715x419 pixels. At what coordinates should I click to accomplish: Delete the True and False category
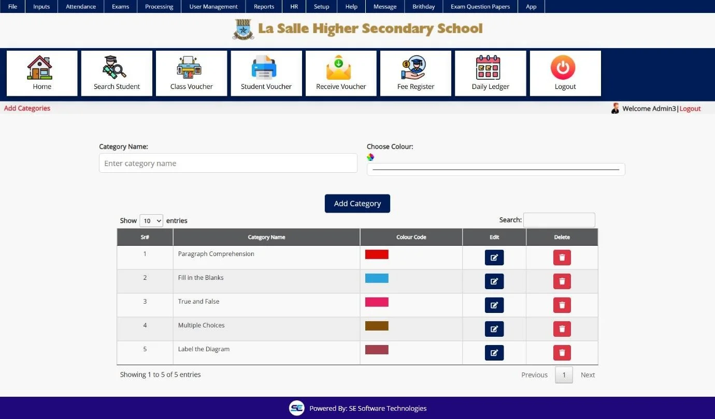(562, 305)
